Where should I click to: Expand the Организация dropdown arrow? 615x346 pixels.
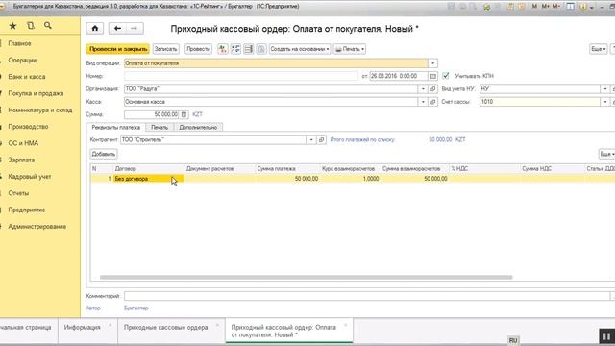click(x=423, y=89)
